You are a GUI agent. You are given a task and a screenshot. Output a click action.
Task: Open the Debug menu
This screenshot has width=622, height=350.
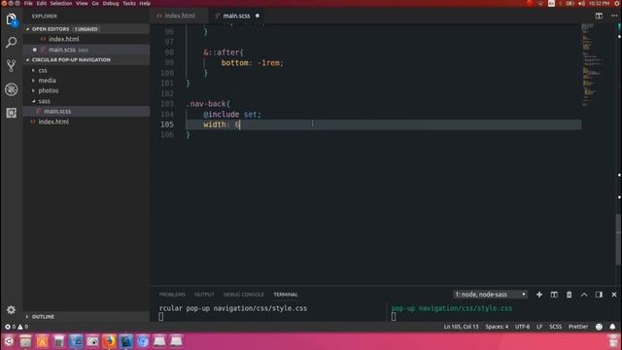tap(111, 3)
